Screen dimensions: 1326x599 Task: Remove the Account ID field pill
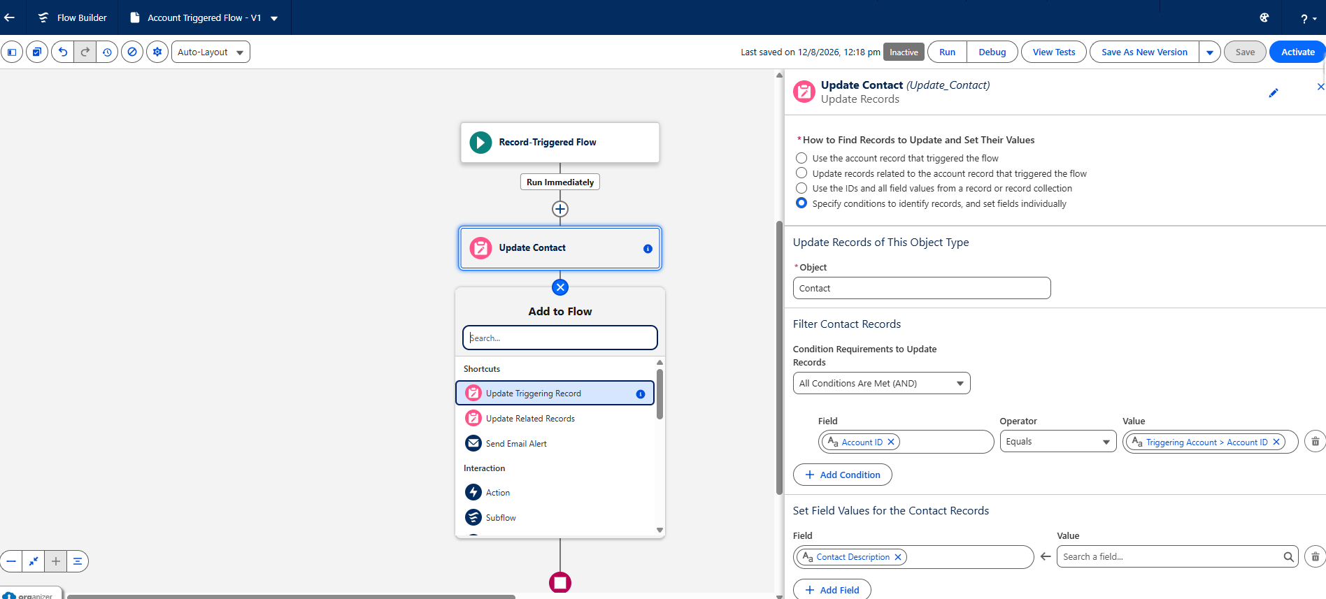point(891,442)
